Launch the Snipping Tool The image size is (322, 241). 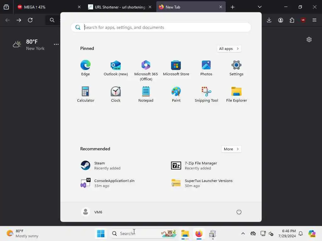(206, 94)
